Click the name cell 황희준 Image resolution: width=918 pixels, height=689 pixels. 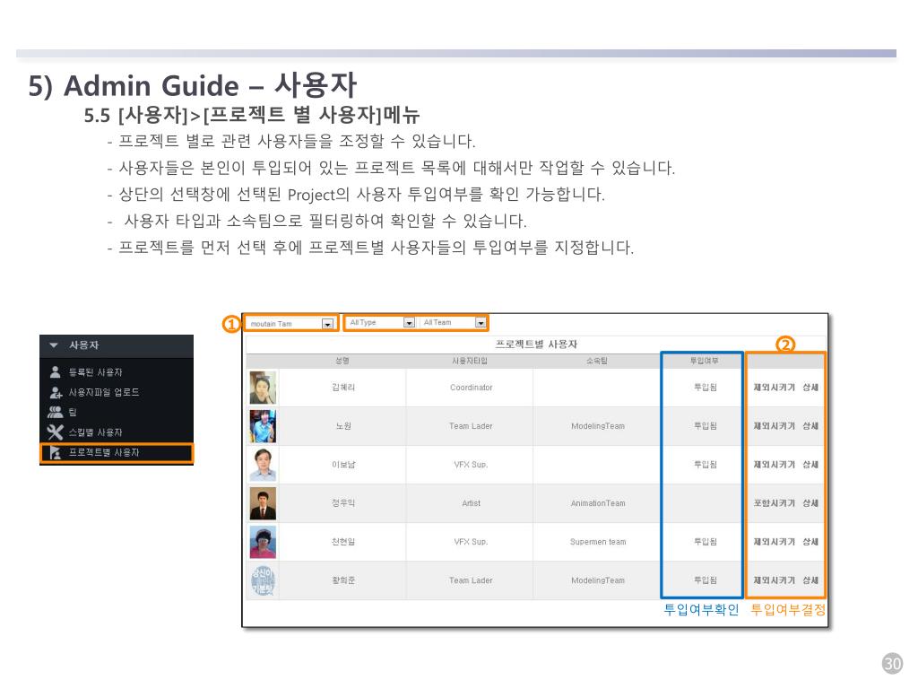343,580
